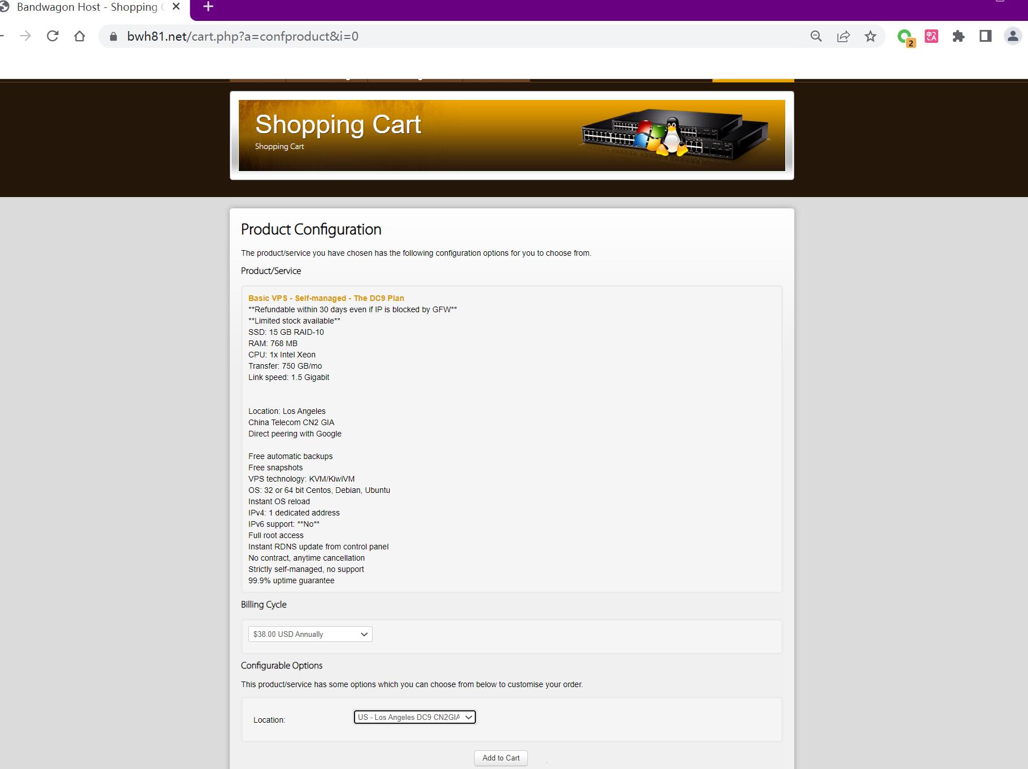Click the Linux penguin server banner image
This screenshot has width=1028, height=769.
point(675,134)
